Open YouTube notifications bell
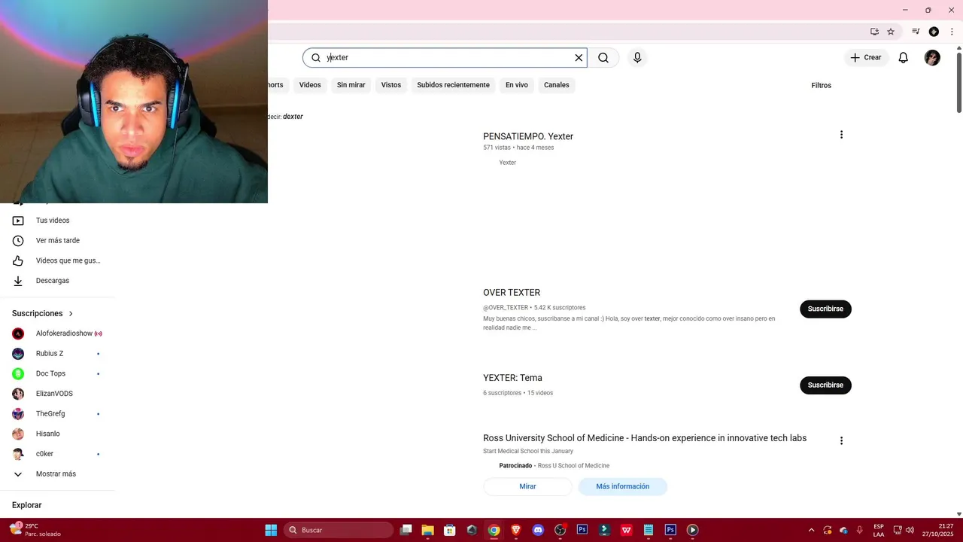This screenshot has width=963, height=542. point(904,58)
